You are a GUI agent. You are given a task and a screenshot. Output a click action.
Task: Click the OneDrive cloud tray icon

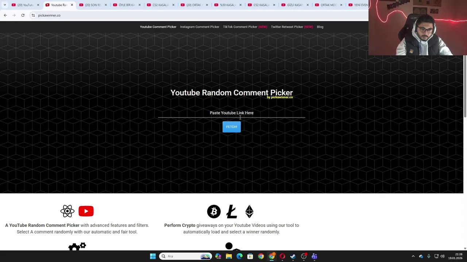pos(421,256)
